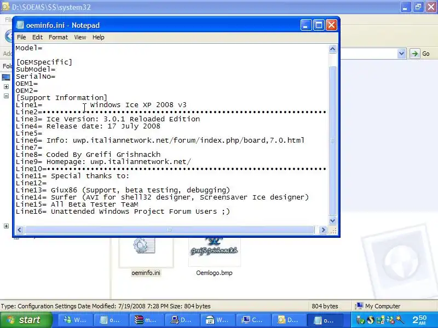This screenshot has height=328, width=438.
Task: Open the Start menu
Action: (x=26, y=320)
